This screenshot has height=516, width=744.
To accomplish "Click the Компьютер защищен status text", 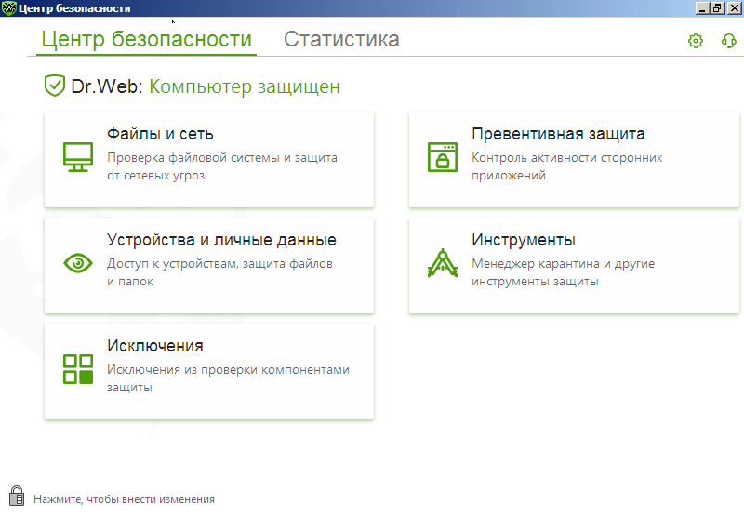I will coord(245,86).
